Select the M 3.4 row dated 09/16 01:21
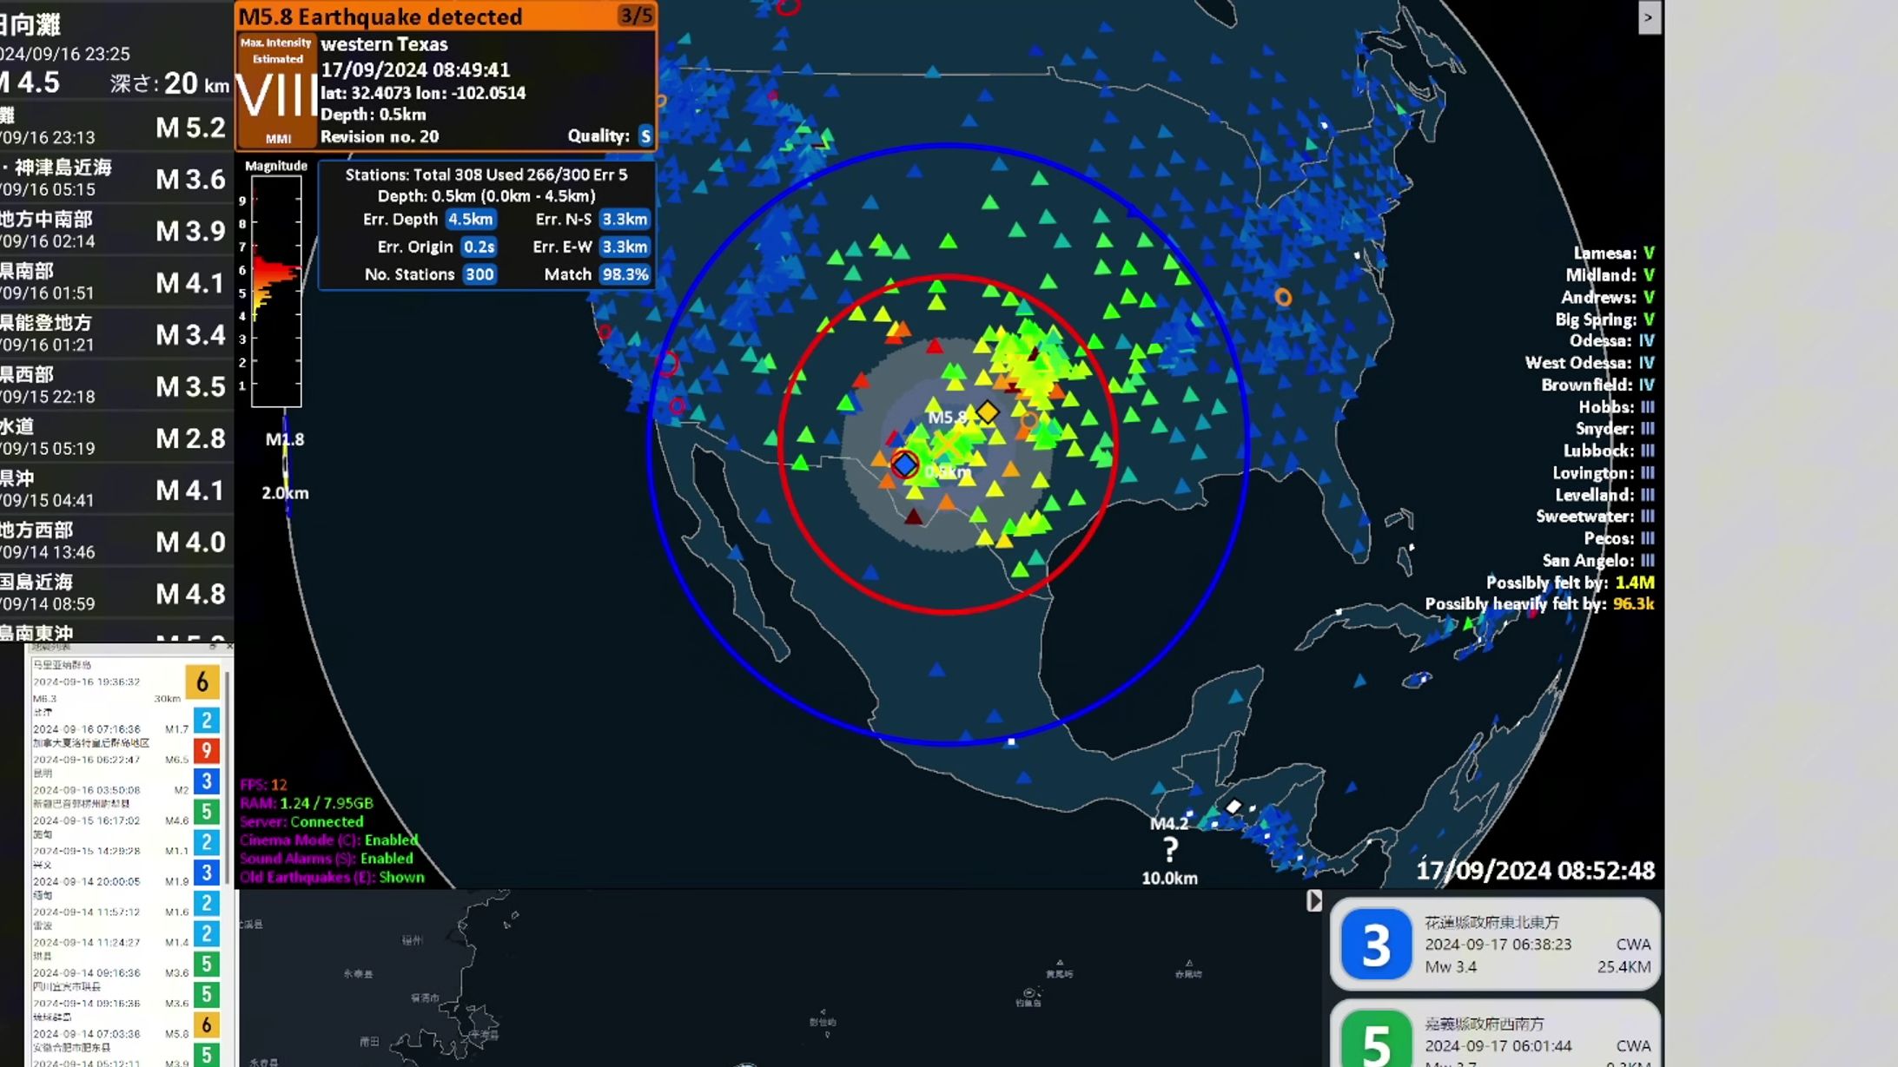The height and width of the screenshot is (1067, 1898). tap(116, 333)
